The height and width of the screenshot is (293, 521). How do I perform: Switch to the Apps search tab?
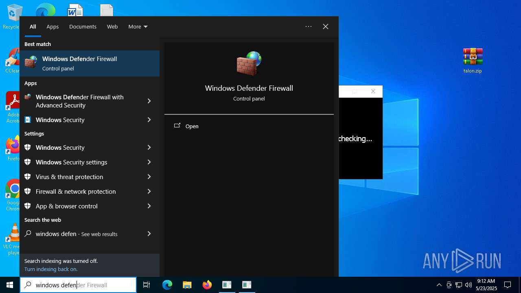53,26
